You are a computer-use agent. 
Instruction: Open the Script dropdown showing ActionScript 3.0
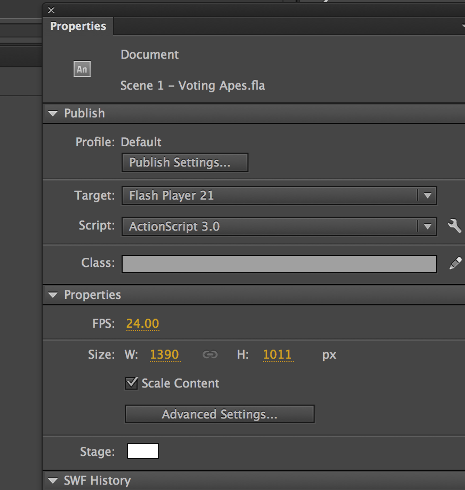(x=428, y=226)
